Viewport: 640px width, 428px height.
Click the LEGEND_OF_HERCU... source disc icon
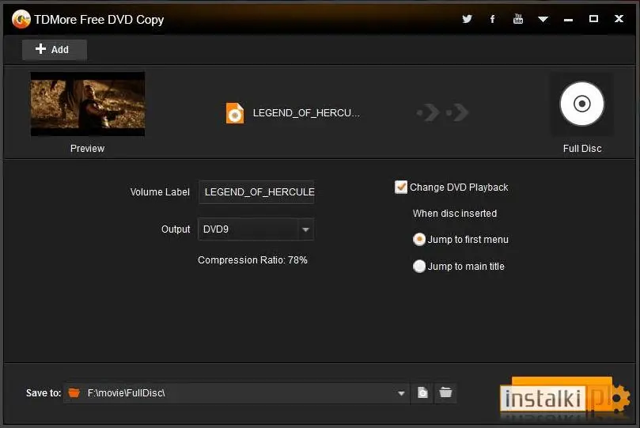point(235,113)
